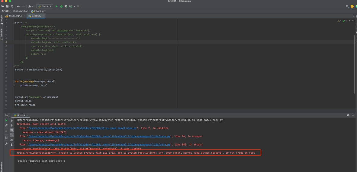357x172 pixels.
Task: Print the console output
Action: [x=12, y=140]
